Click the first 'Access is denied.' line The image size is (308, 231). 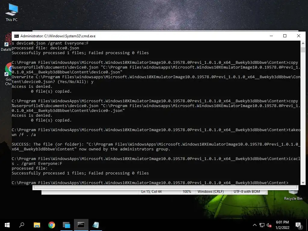[32, 86]
